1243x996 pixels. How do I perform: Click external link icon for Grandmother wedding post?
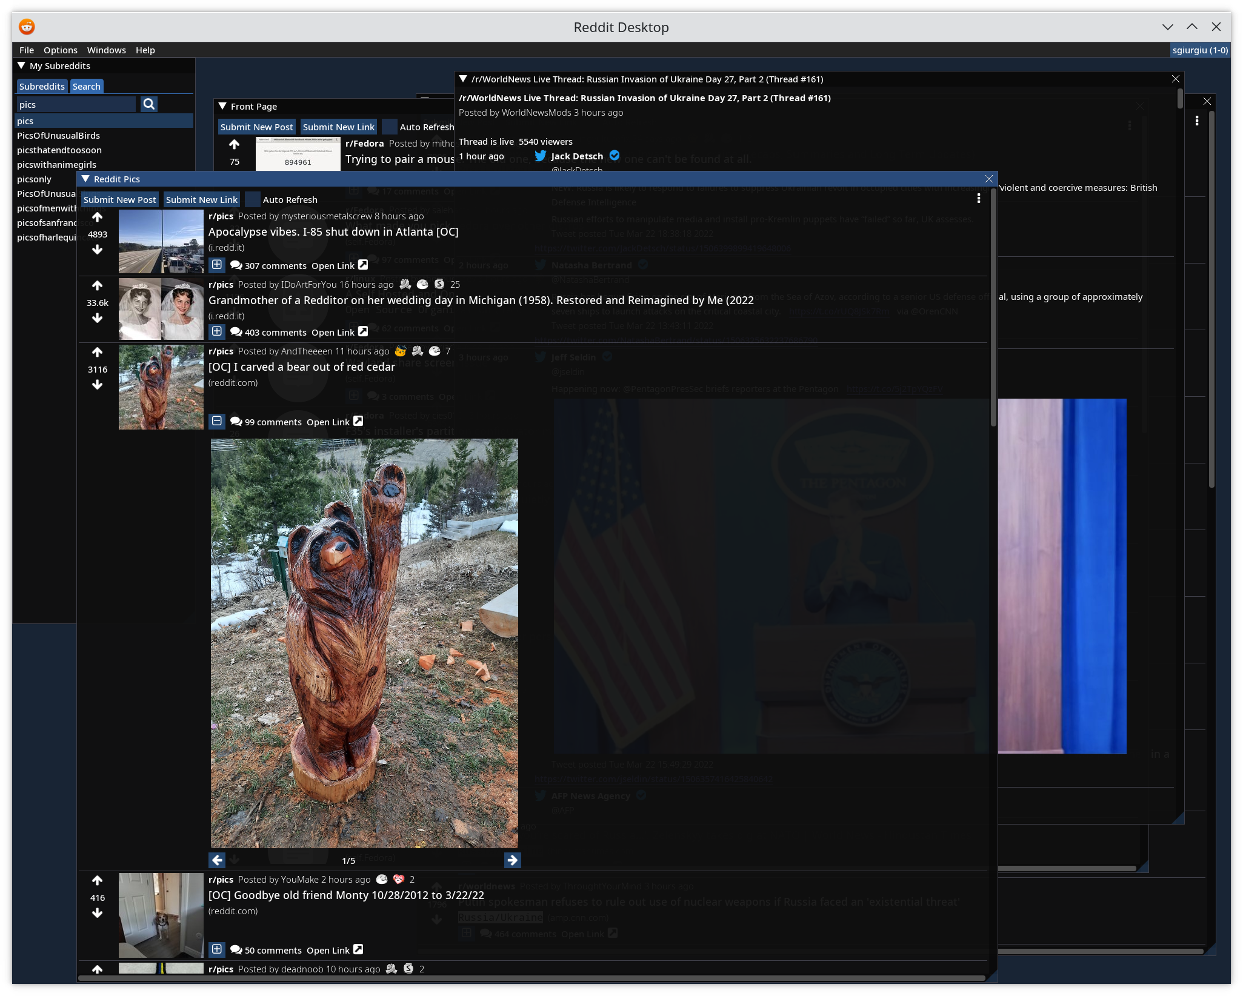tap(363, 331)
